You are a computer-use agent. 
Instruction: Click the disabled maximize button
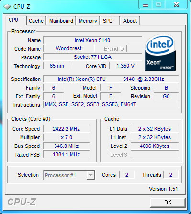pyautogui.click(x=158, y=4)
